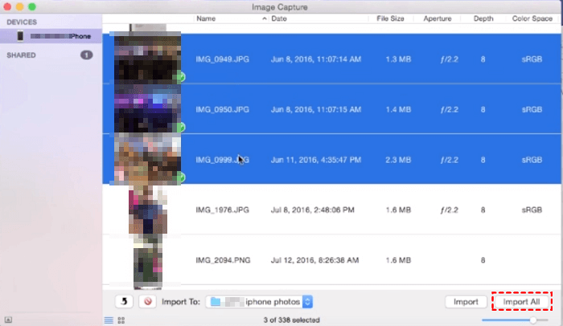The width and height of the screenshot is (563, 326).
Task: Click sRGB color space of IMG_0950.JPG
Action: [532, 109]
